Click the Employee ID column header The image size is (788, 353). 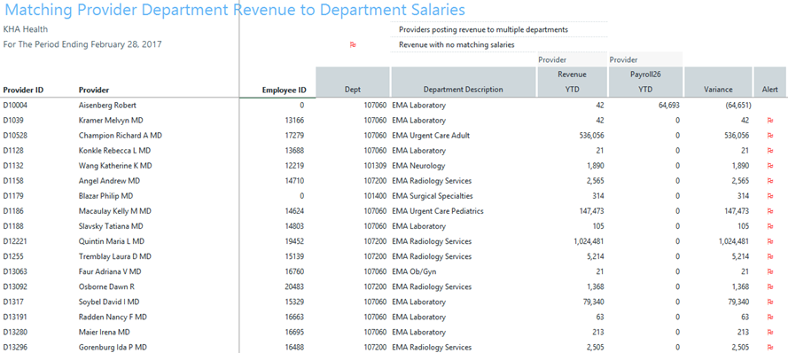pos(284,90)
